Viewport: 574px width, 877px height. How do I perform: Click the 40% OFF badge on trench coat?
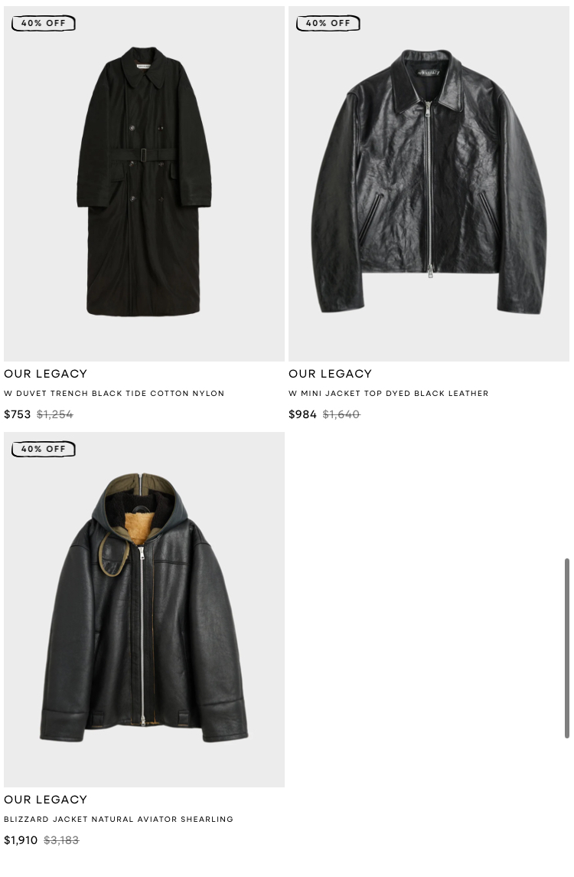(x=44, y=24)
